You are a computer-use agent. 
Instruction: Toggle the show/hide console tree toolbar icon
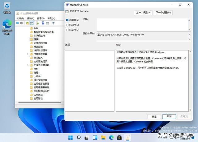pyautogui.click(x=32, y=23)
